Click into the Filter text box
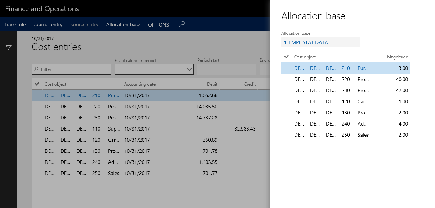 coord(74,70)
